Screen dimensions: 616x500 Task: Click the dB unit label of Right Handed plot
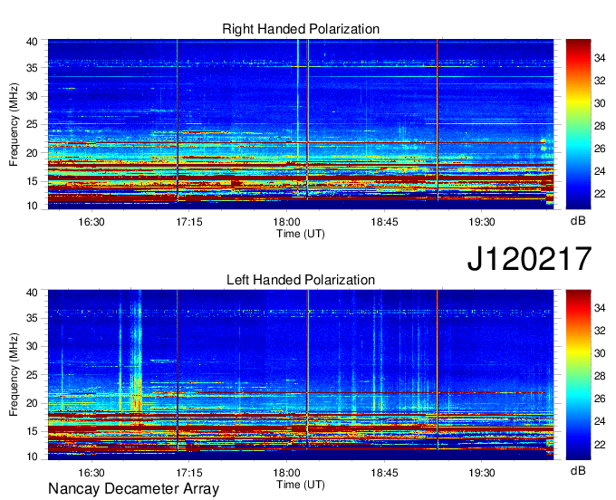578,220
